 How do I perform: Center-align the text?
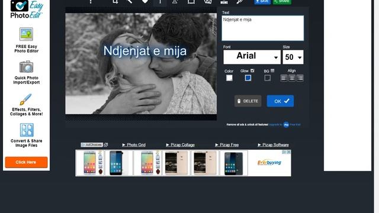[292, 78]
